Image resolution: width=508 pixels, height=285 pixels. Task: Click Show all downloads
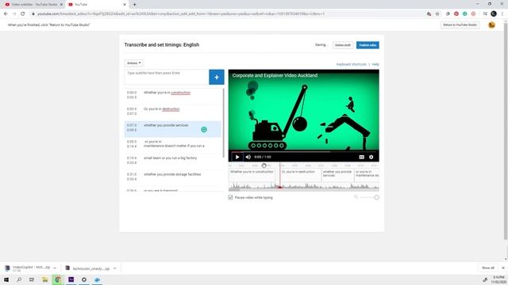(488, 268)
